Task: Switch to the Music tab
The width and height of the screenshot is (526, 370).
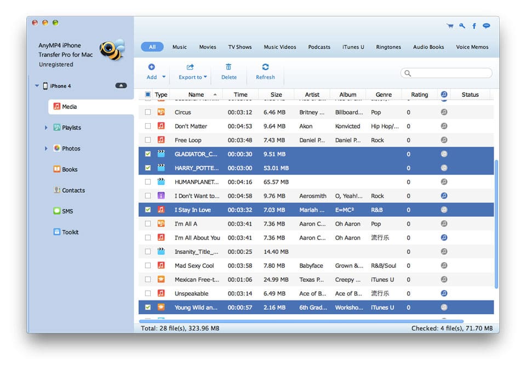Action: 180,47
